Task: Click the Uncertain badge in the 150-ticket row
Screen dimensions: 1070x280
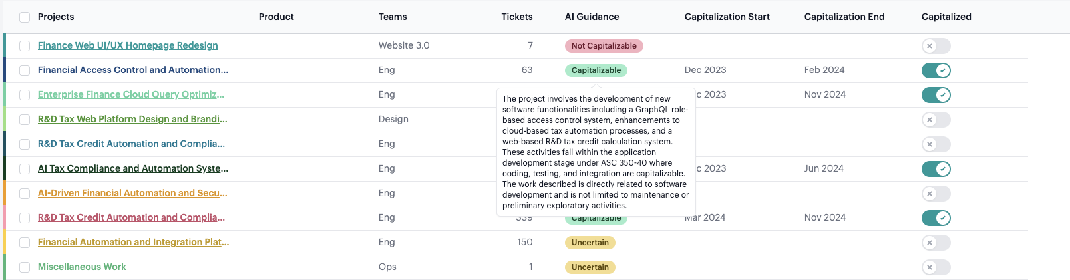Action: pos(590,243)
